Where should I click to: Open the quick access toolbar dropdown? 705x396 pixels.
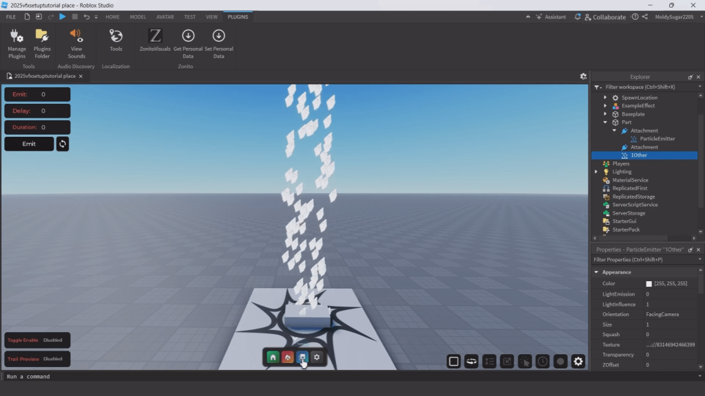click(x=96, y=17)
